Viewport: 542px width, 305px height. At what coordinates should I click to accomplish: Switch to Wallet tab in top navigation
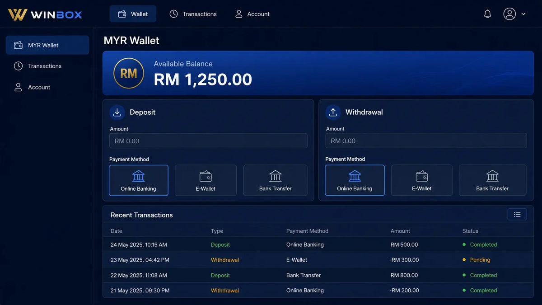133,14
